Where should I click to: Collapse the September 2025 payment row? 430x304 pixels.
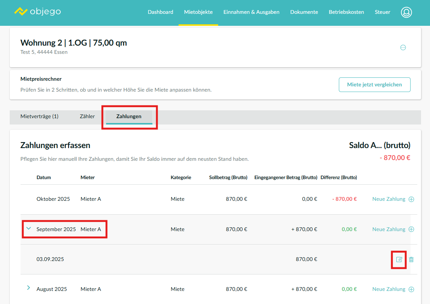(28, 228)
